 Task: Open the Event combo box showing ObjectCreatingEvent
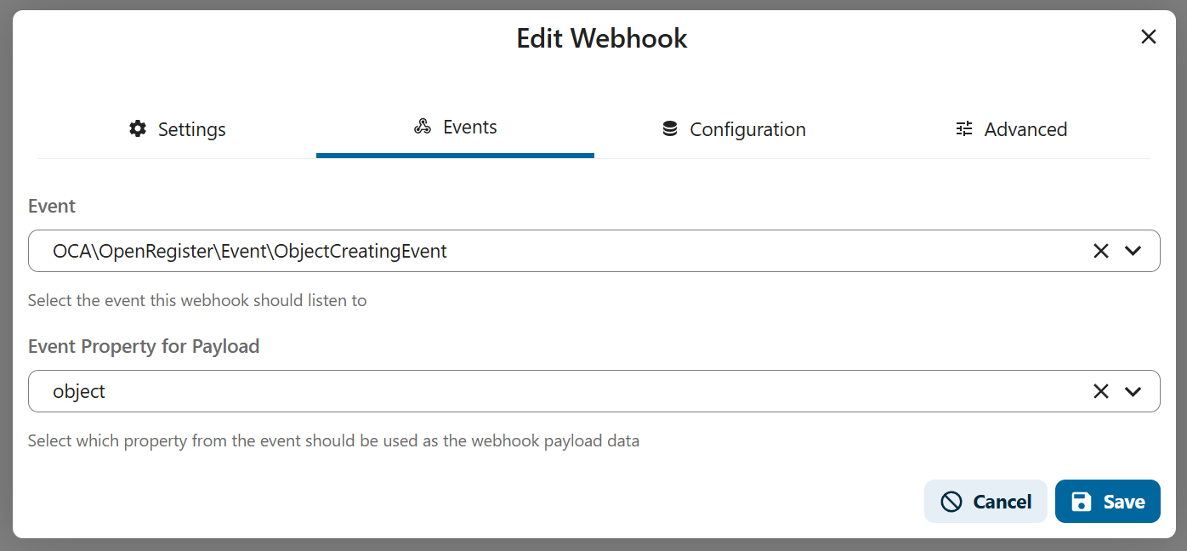pos(553,251)
